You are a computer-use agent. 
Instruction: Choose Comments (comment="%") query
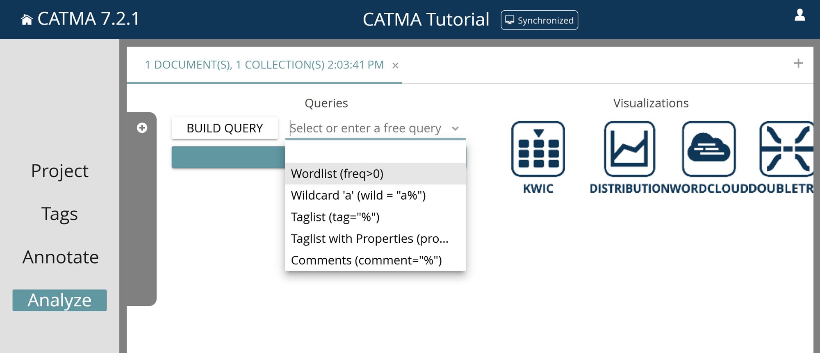(375, 260)
